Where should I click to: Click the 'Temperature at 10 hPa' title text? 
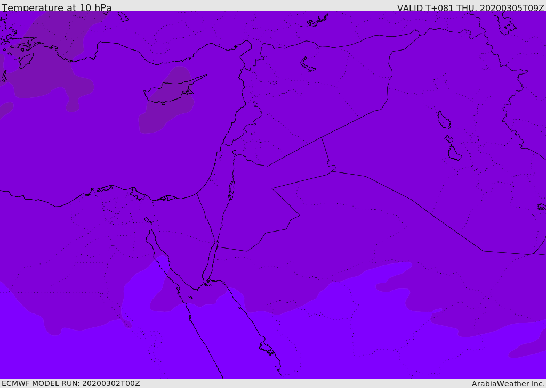(57, 7)
